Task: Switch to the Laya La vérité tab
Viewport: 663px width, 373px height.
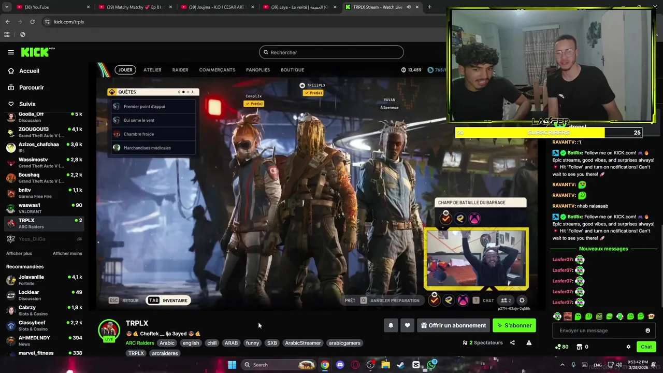Action: point(300,7)
